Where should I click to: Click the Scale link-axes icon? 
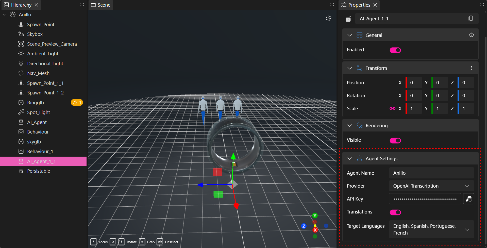click(392, 109)
